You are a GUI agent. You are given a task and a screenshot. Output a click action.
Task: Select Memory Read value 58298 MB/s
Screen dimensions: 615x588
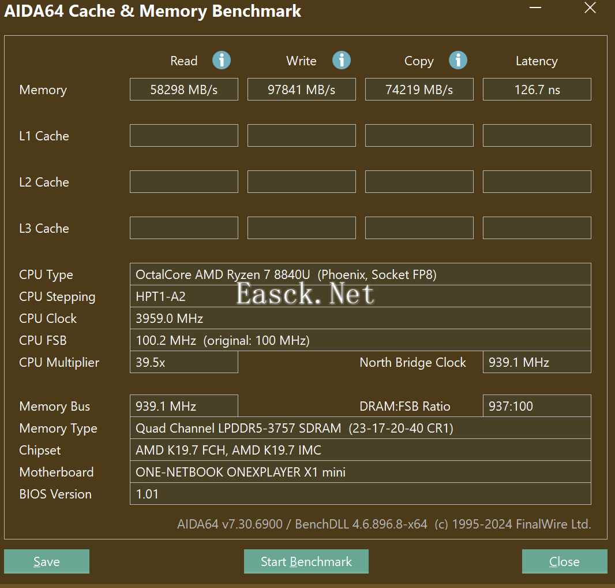click(x=184, y=90)
